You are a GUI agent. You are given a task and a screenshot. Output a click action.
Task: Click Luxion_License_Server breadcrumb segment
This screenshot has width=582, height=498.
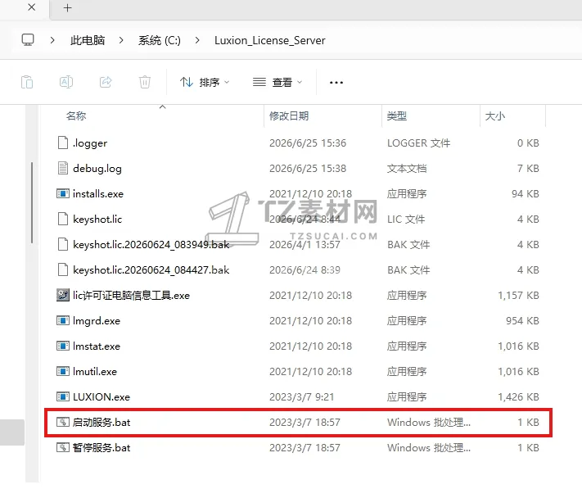click(270, 40)
